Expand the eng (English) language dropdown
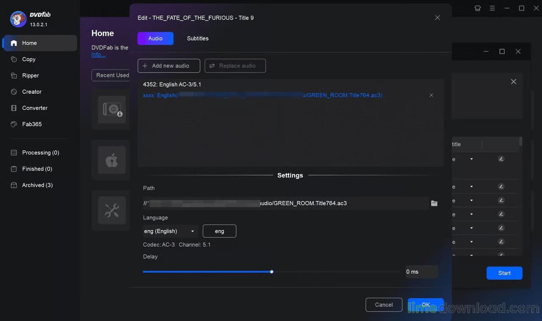542x321 pixels. click(170, 231)
